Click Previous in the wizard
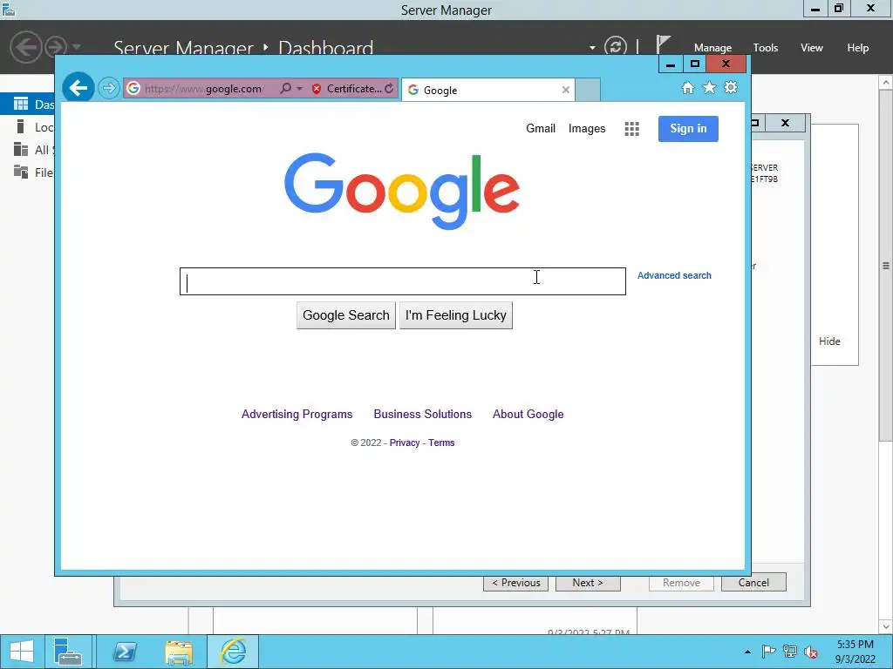The image size is (893, 669). click(x=516, y=583)
